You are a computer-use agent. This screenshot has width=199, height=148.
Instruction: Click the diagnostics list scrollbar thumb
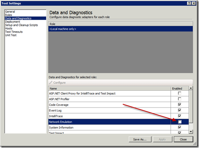[191, 106]
